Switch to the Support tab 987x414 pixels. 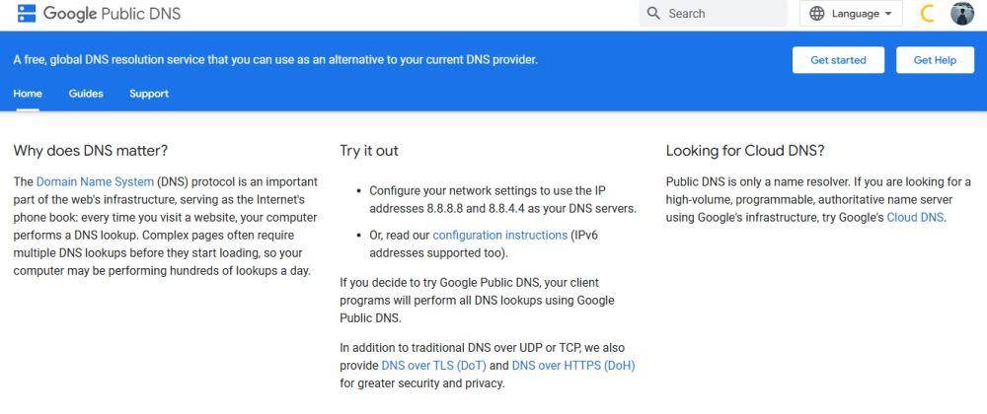coord(149,94)
